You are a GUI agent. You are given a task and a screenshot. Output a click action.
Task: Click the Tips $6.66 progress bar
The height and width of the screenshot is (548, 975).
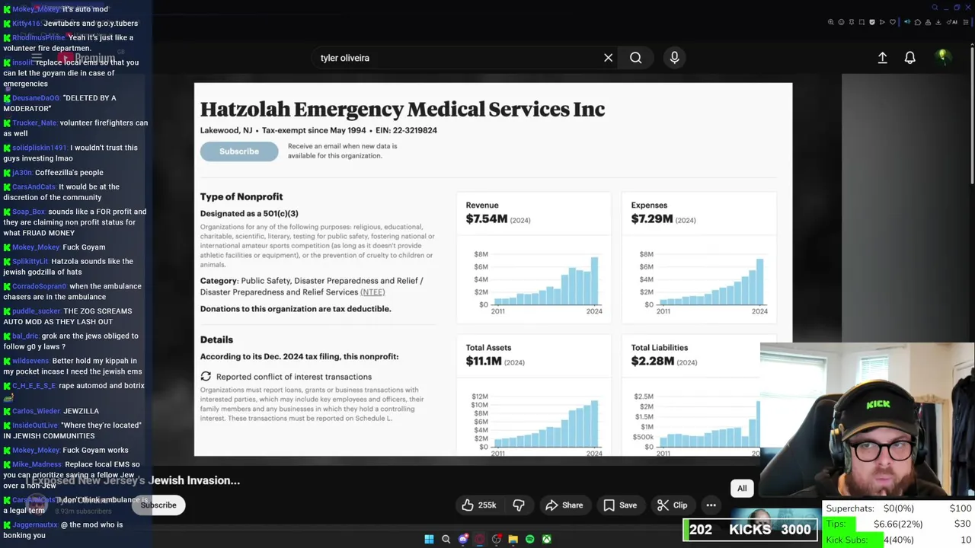tap(899, 524)
